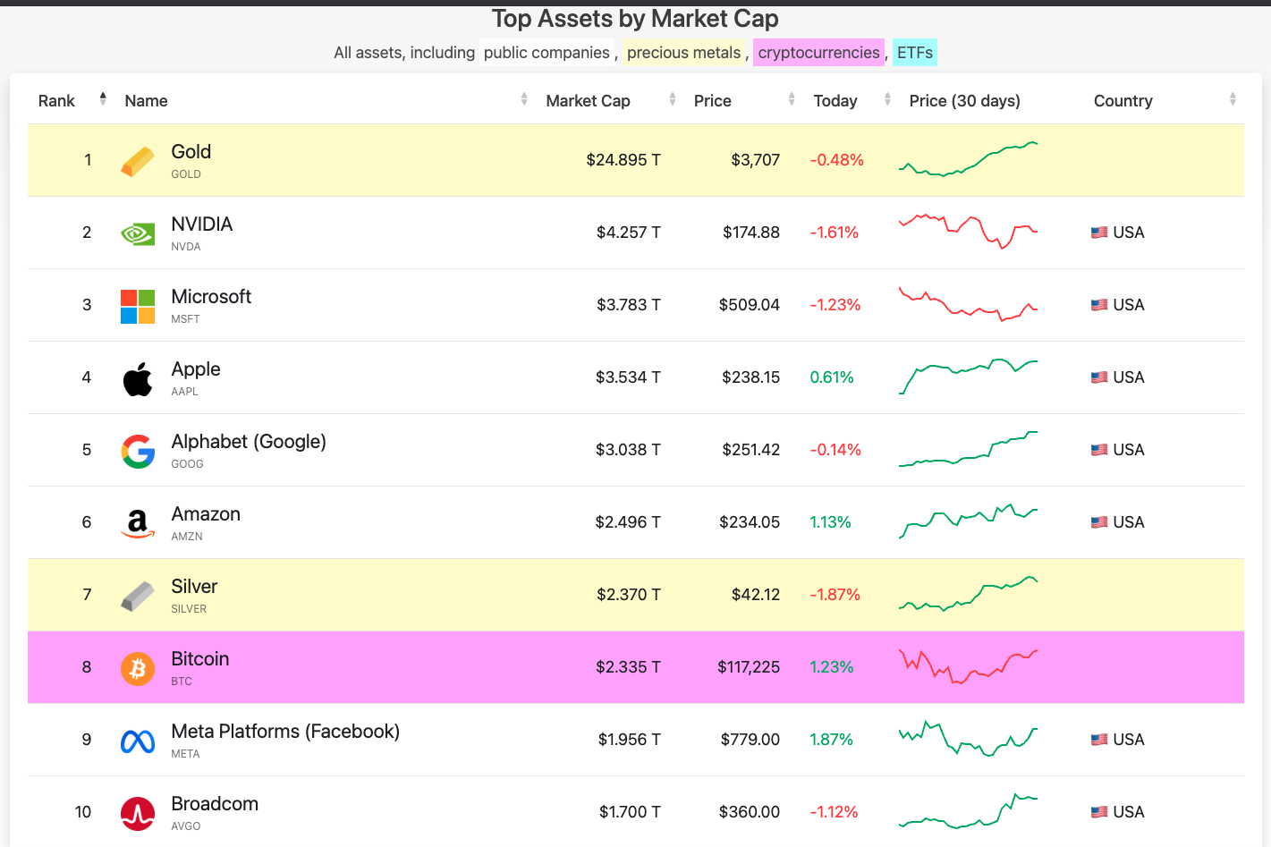
Task: Click Meta's 30-day price chart
Action: (x=968, y=739)
